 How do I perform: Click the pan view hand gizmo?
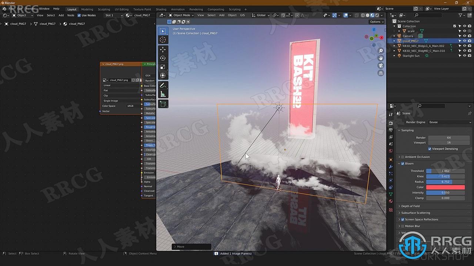click(x=380, y=58)
